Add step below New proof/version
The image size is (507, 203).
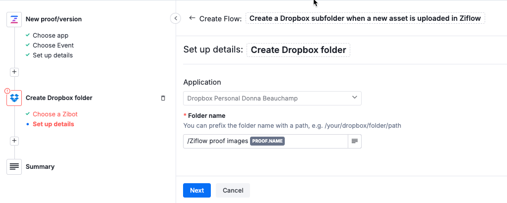click(x=14, y=72)
